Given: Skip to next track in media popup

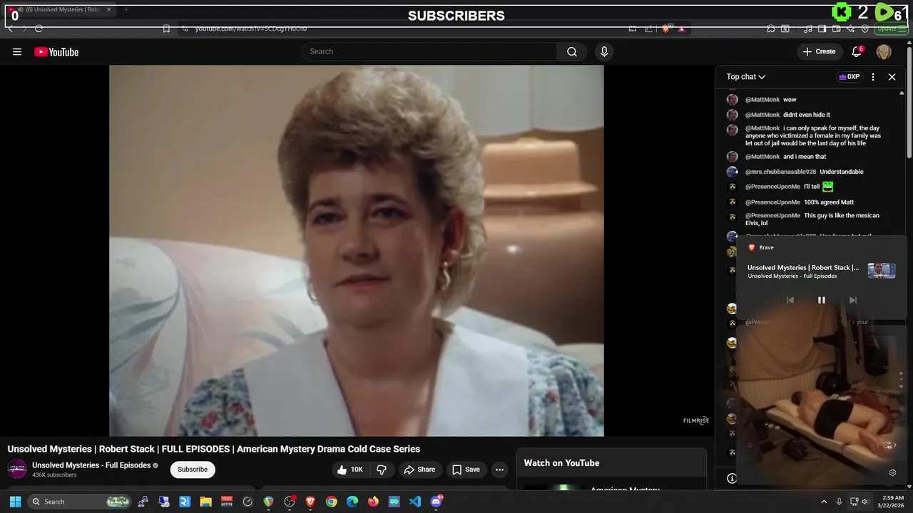Looking at the screenshot, I should tap(853, 301).
